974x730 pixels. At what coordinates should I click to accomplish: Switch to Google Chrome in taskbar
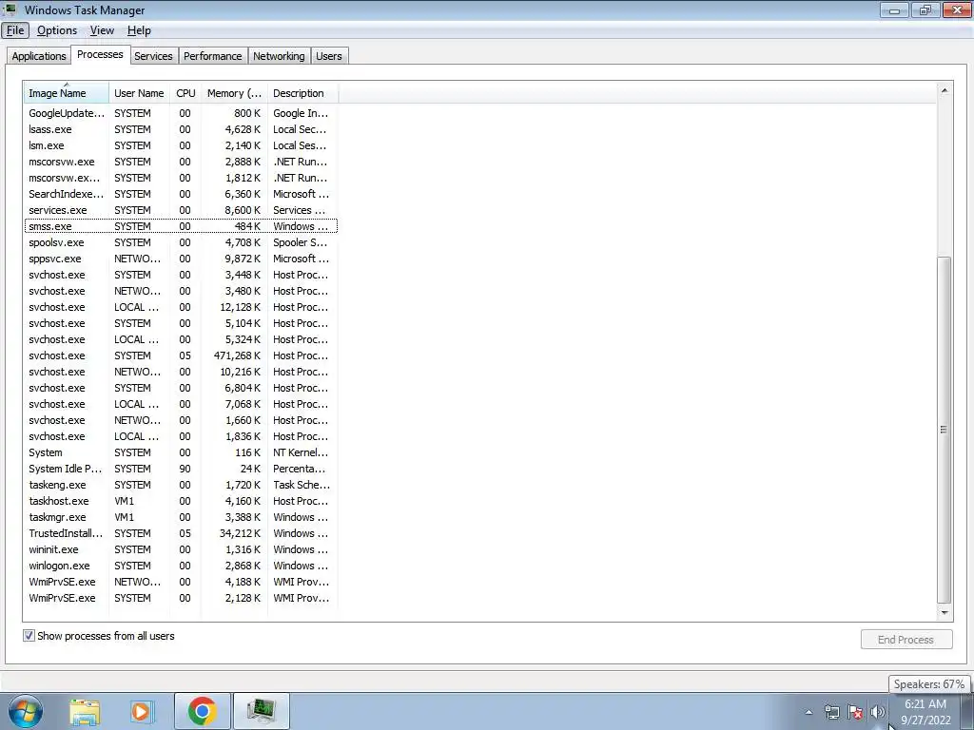pos(202,711)
